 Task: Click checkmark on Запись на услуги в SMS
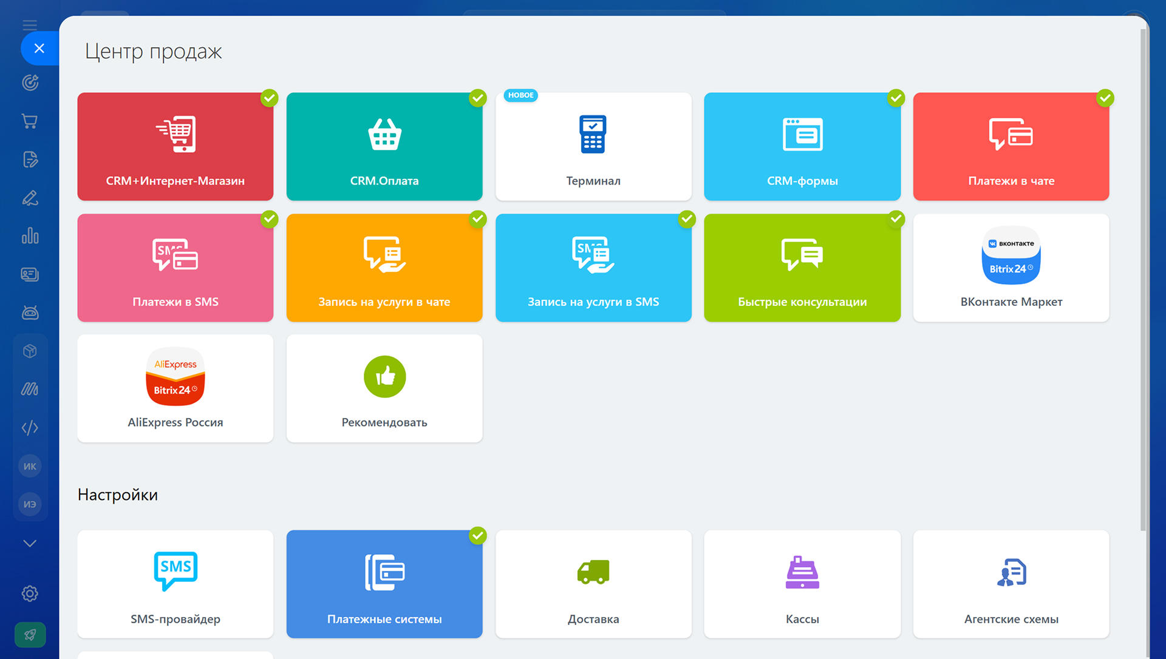(x=687, y=219)
